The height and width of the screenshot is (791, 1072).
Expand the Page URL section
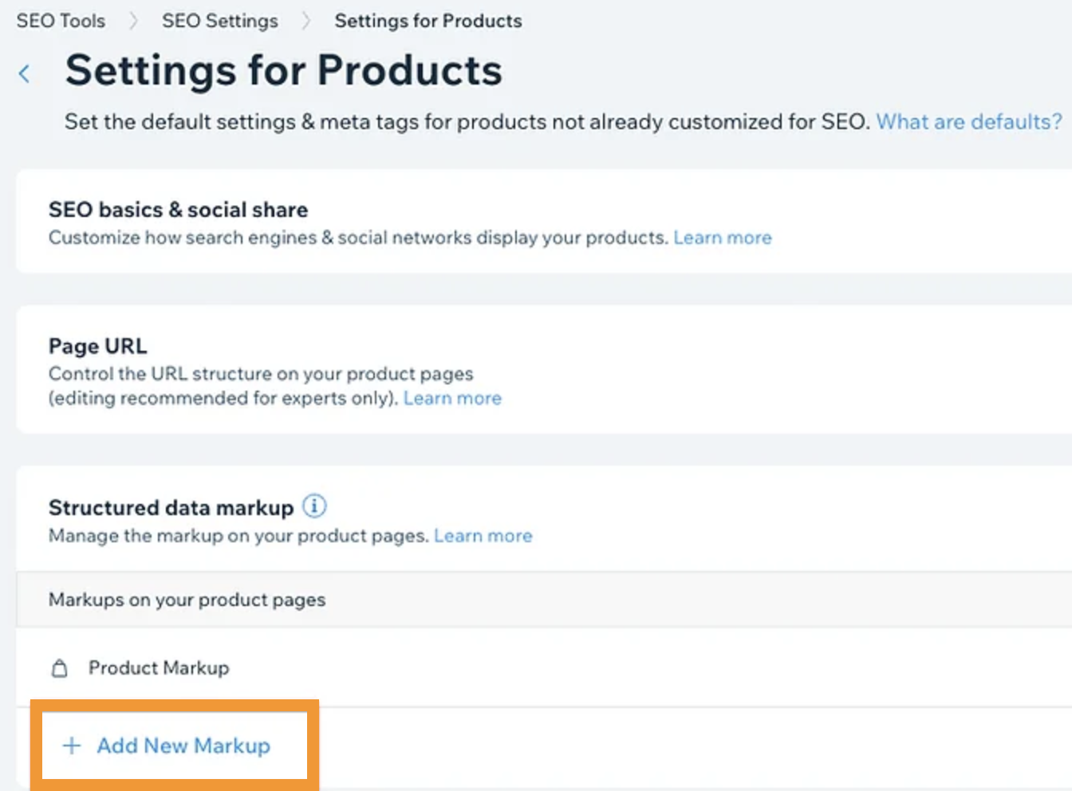pos(544,370)
